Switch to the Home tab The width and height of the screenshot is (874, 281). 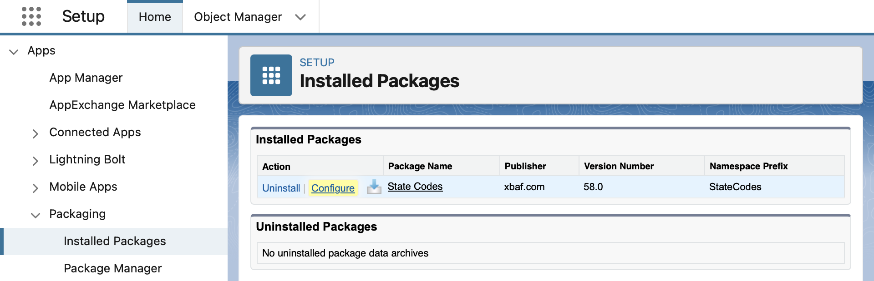155,17
